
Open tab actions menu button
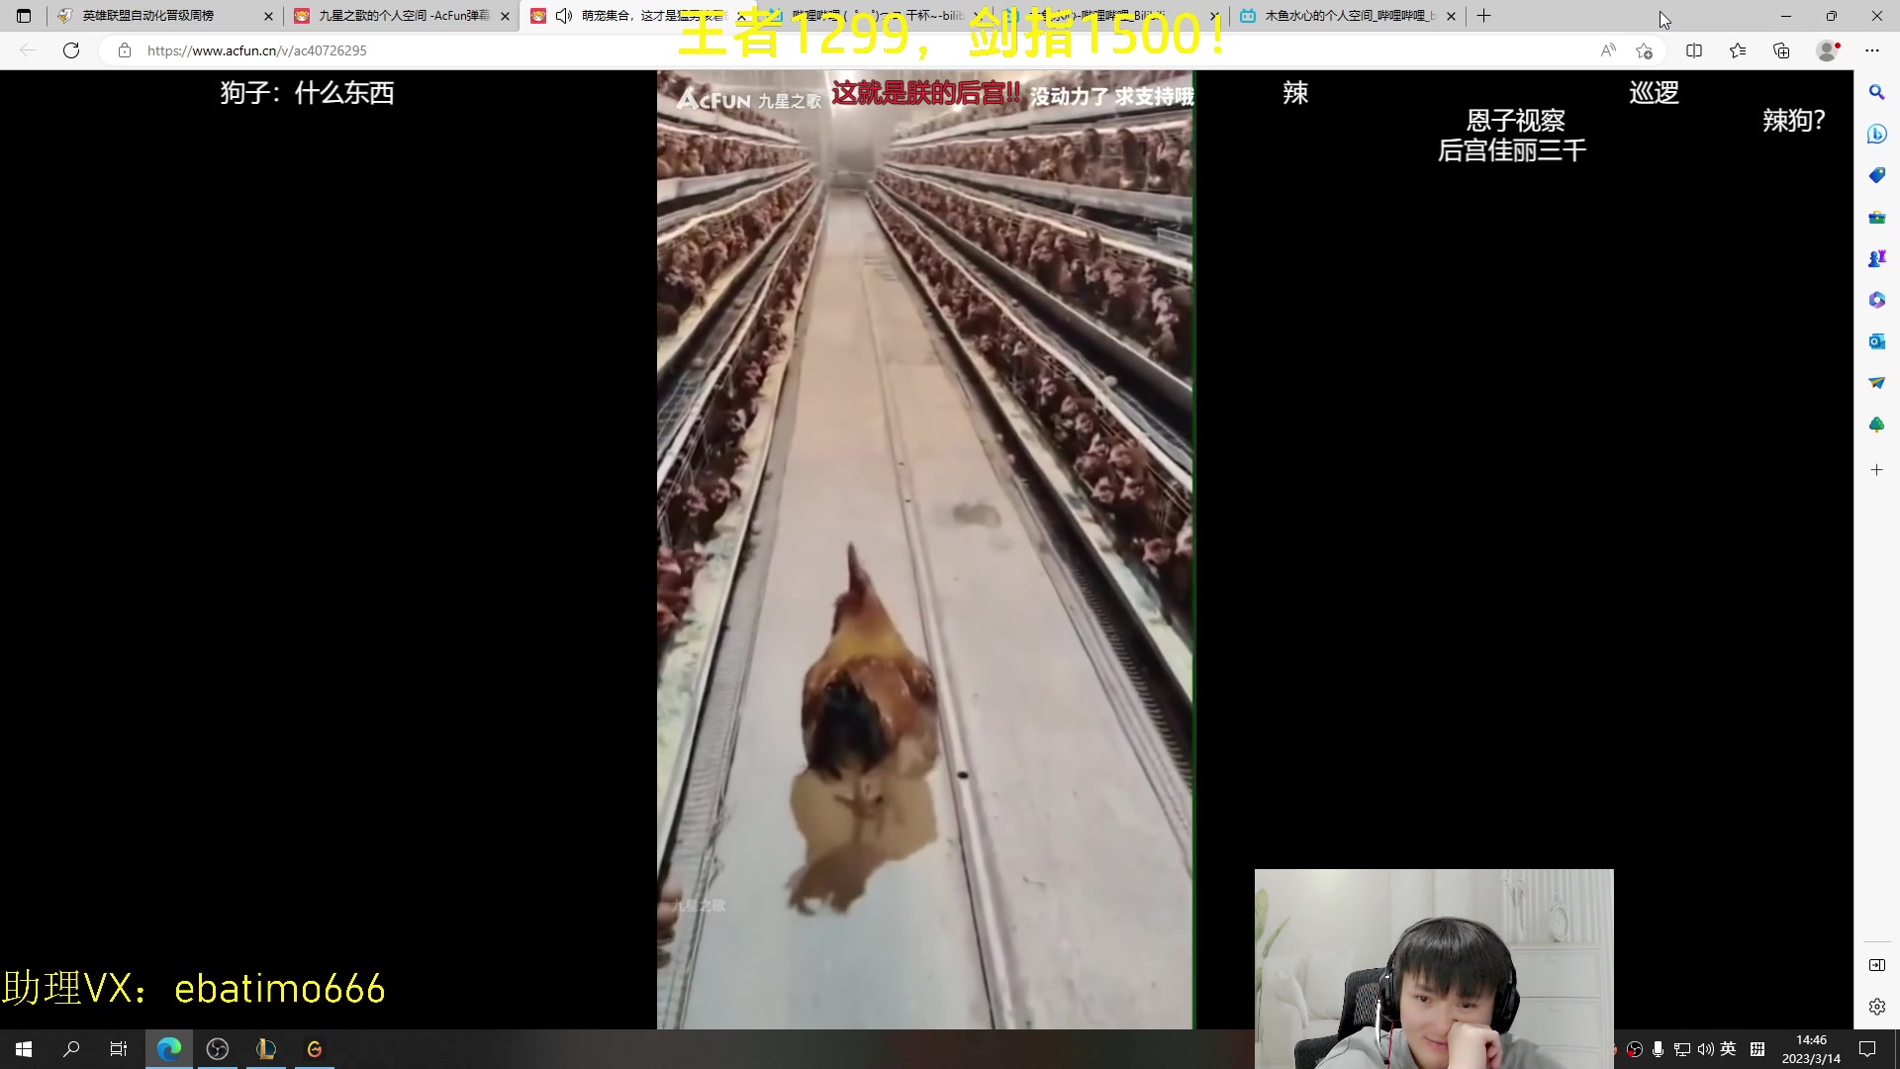coord(24,16)
